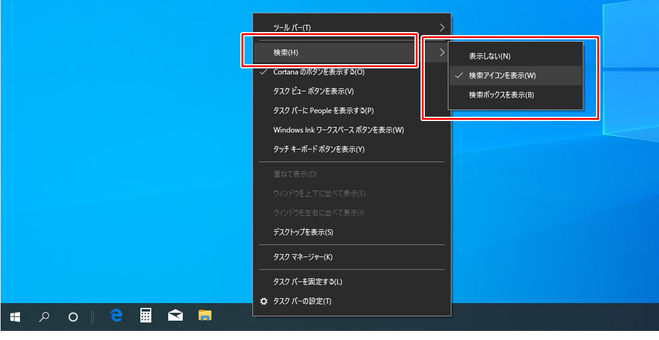Toggle Cortana のボタンを表示する option
659x340 pixels.
tap(319, 72)
